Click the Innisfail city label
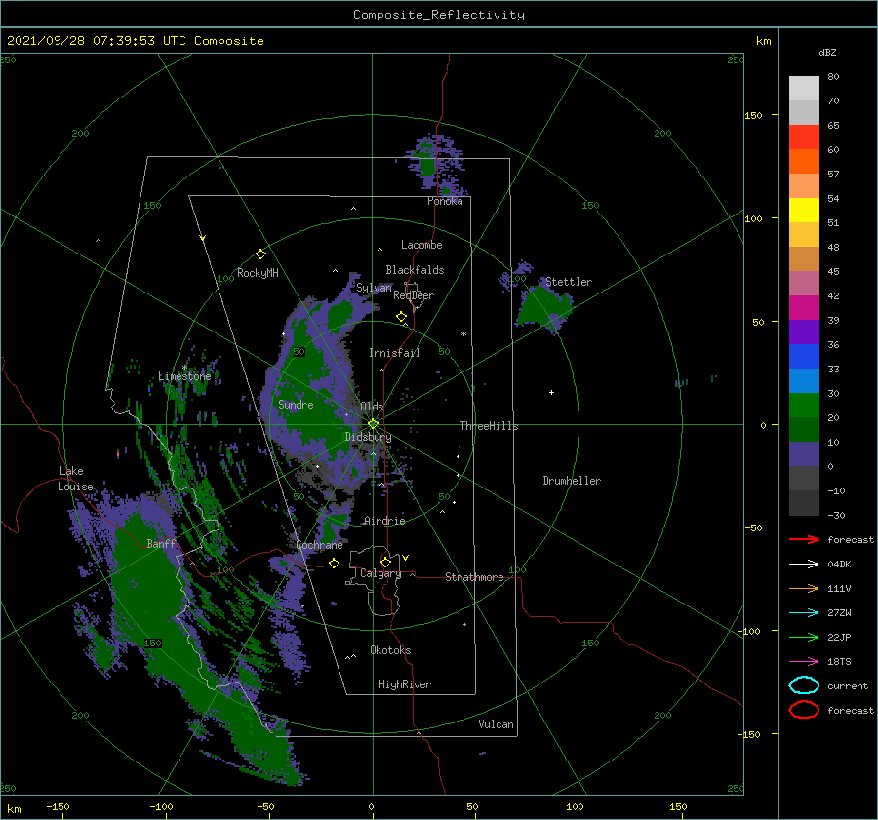The image size is (878, 820). (x=394, y=353)
